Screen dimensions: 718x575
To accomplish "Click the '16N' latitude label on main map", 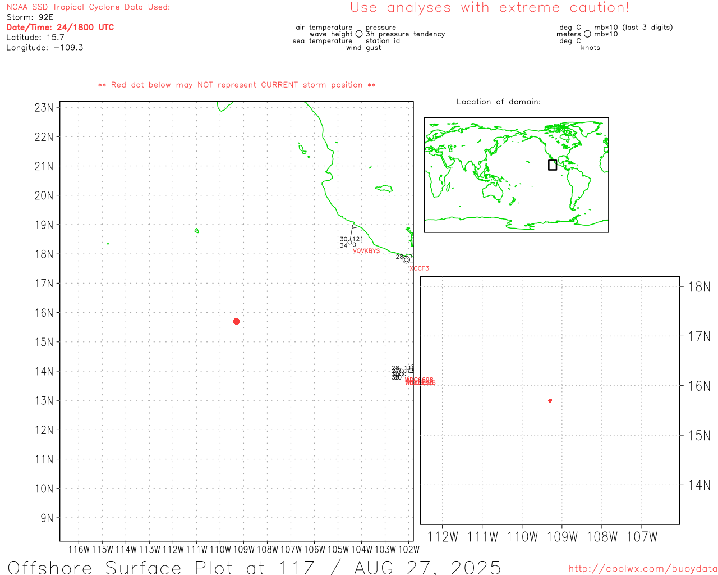I will [x=44, y=313].
